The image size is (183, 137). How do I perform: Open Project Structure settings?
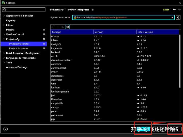pos(18,49)
